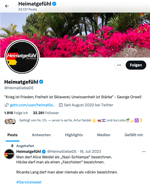View the bougainvillea header banner image
Image resolution: width=150 pixels, height=187 pixels.
click(x=75, y=35)
